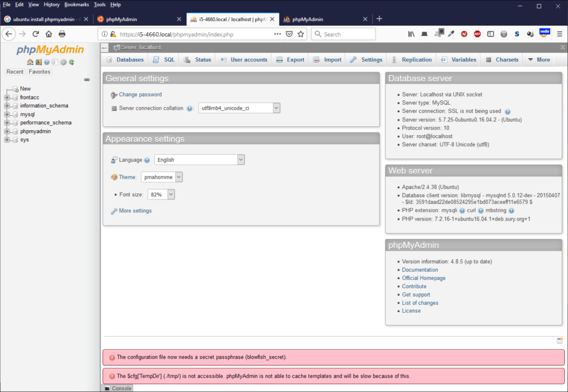Click the Change password link
568x392 pixels.
click(x=140, y=94)
